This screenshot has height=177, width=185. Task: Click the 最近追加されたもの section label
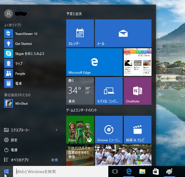click(17, 95)
